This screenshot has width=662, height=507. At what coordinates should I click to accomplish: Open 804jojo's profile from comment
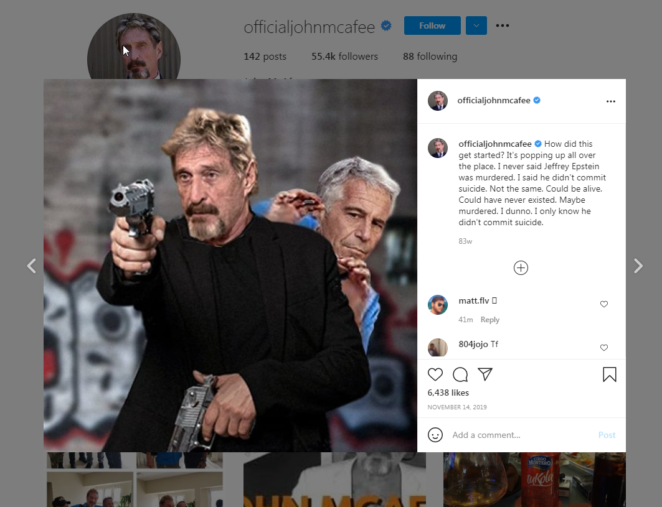click(473, 344)
